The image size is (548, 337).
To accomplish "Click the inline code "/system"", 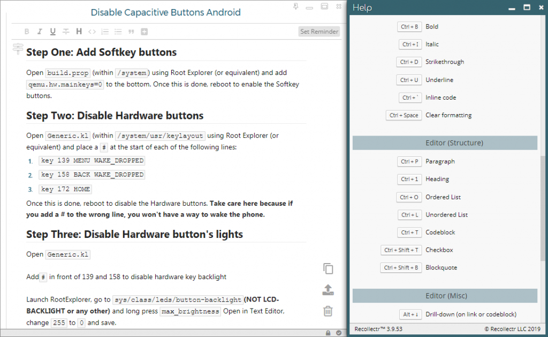I will coord(132,73).
